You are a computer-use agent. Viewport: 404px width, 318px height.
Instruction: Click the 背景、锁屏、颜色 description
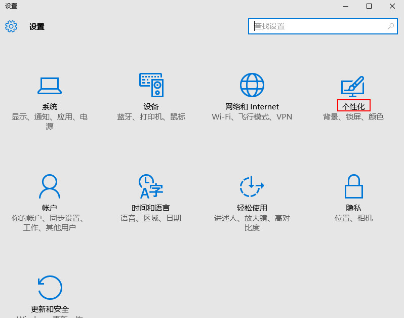(353, 117)
